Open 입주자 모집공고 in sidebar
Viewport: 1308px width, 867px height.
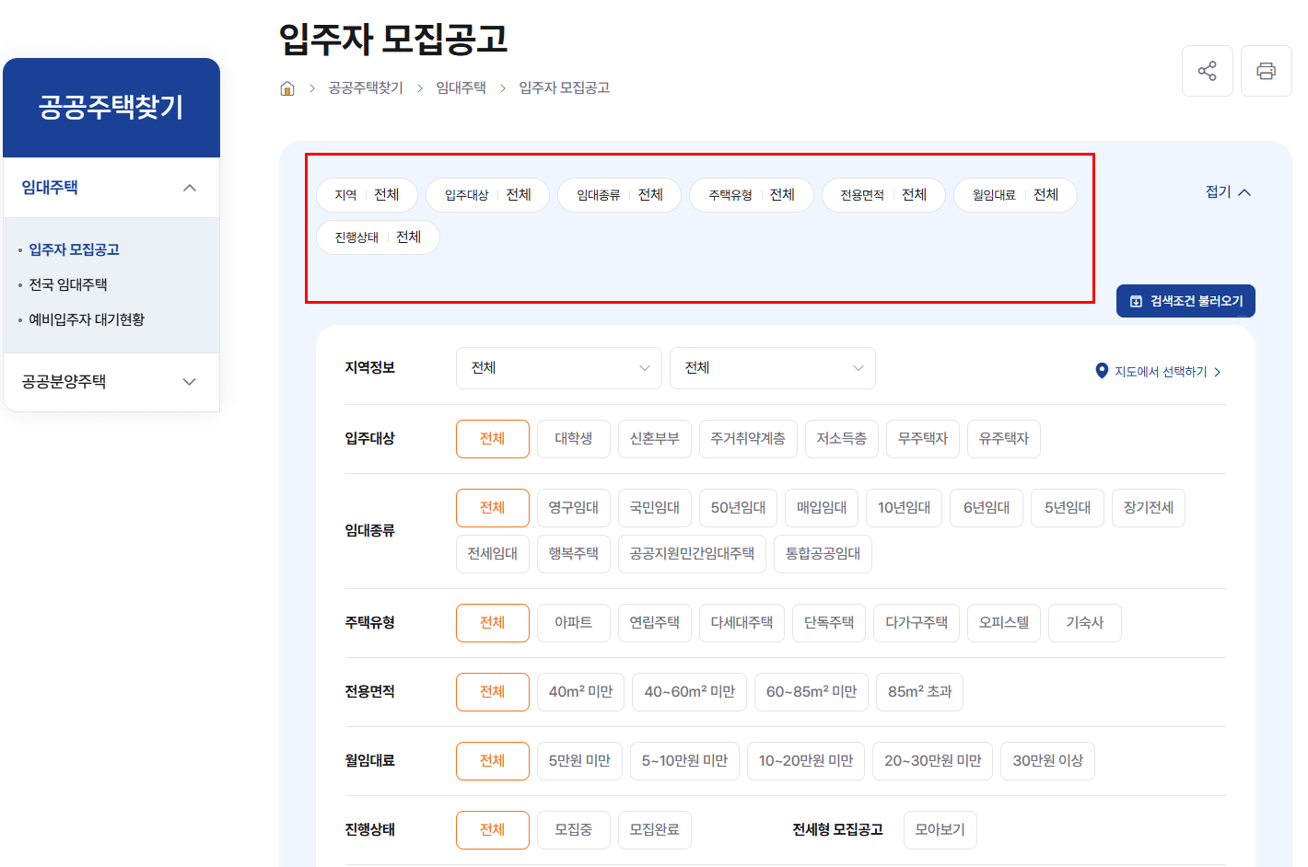(x=74, y=249)
